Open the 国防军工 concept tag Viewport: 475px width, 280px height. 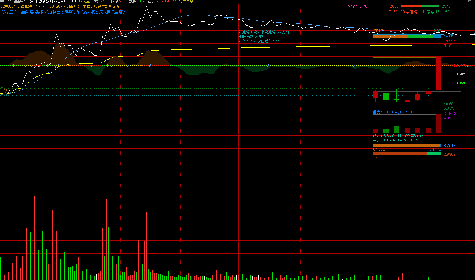tap(6, 12)
